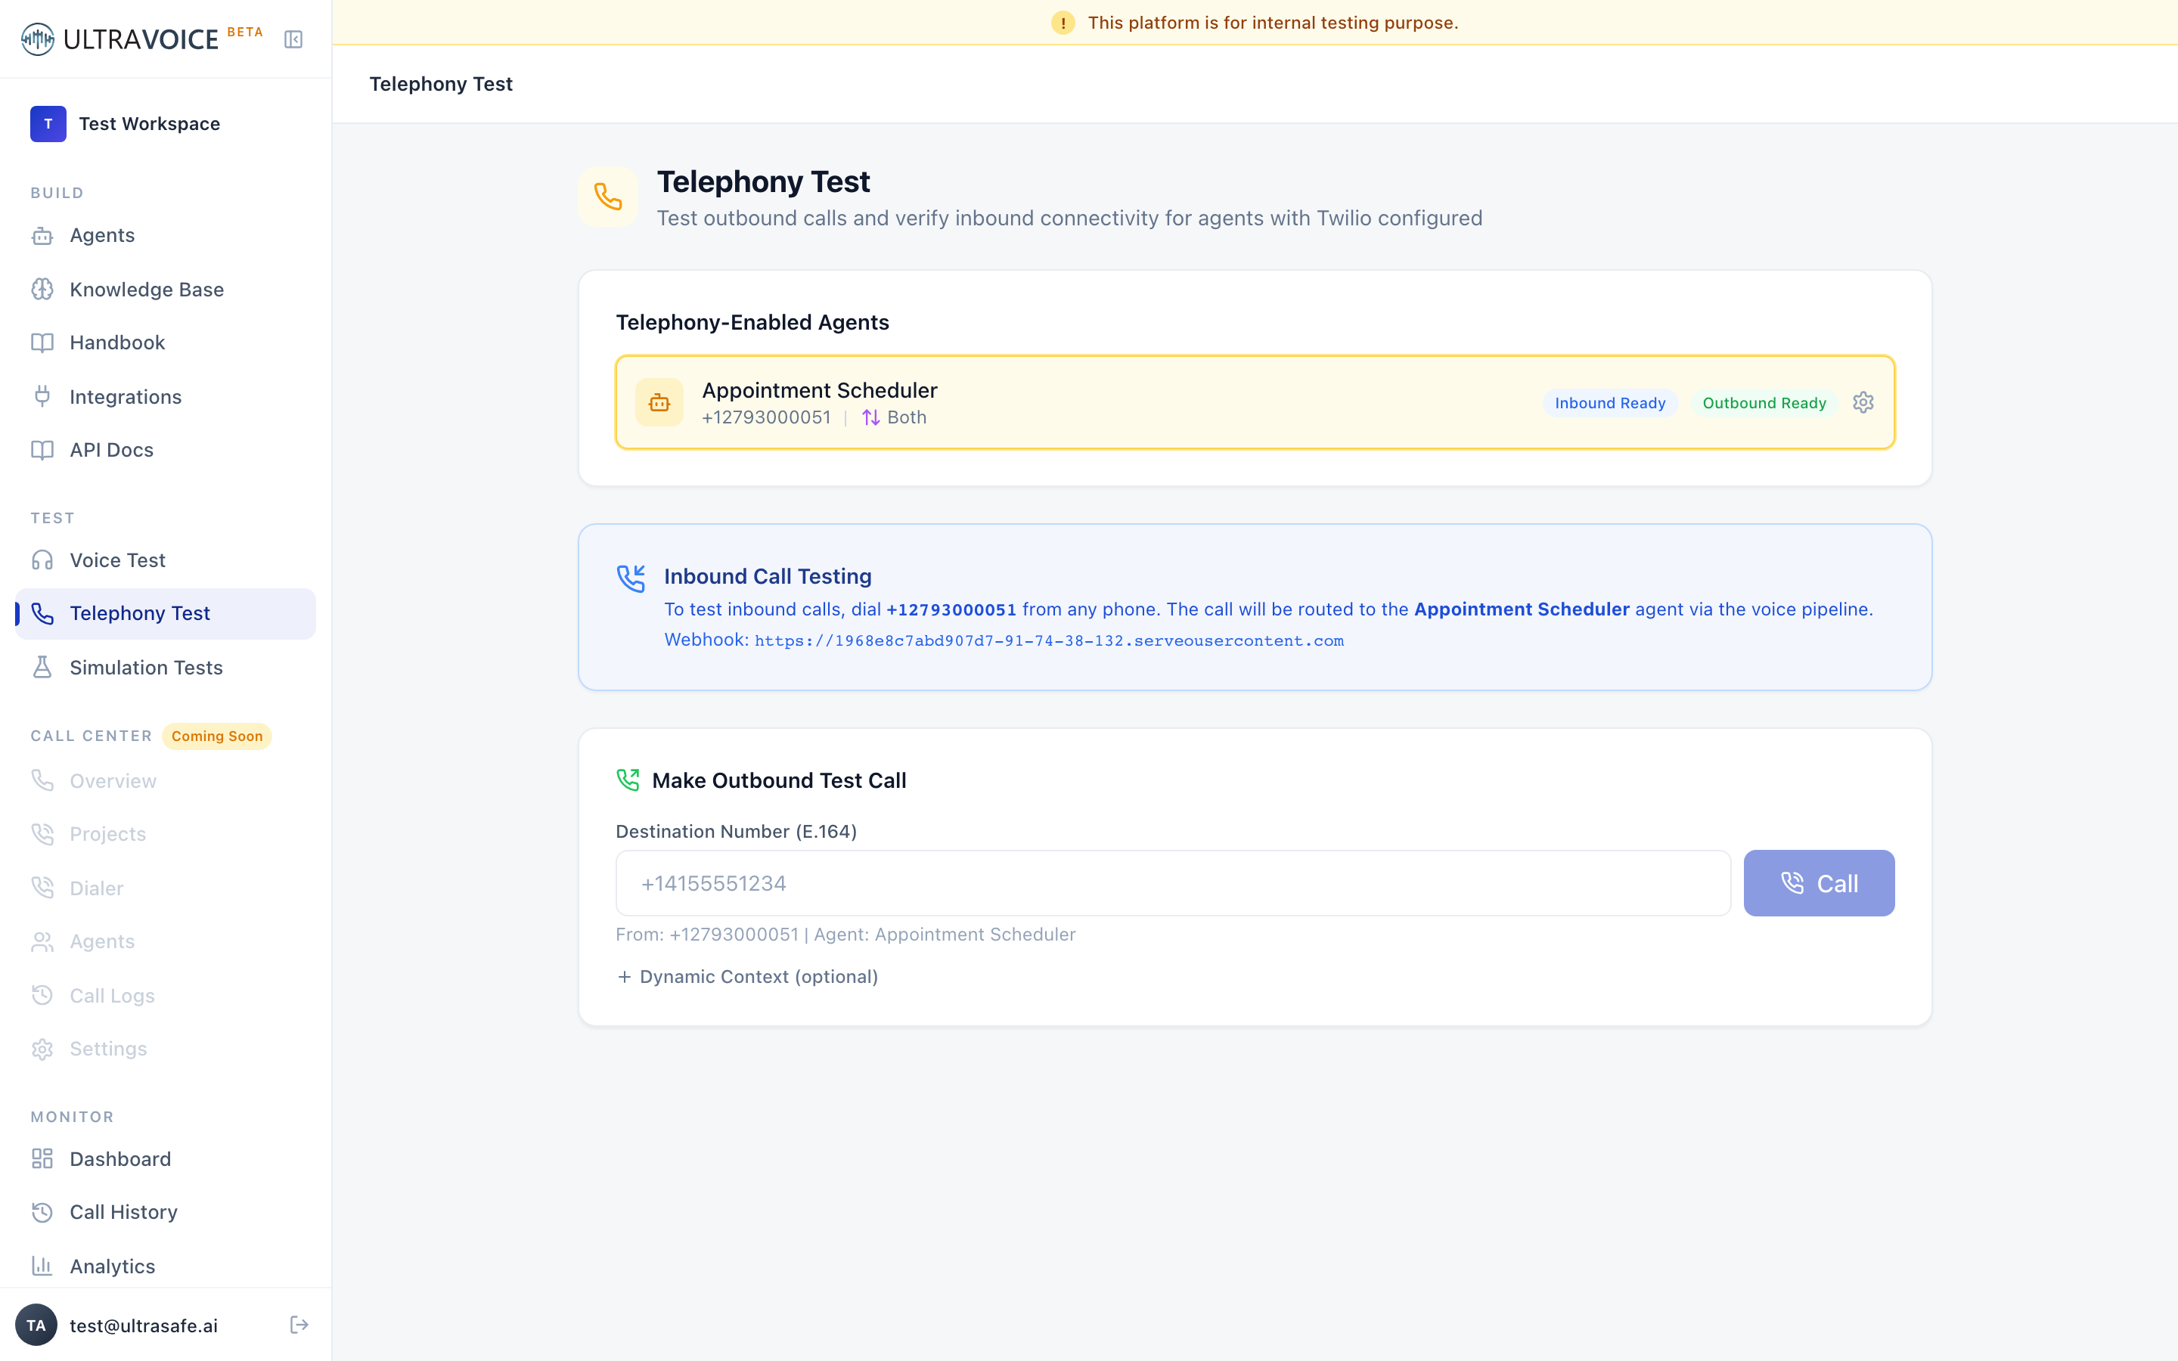
Task: Click the Call button
Action: coord(1819,883)
